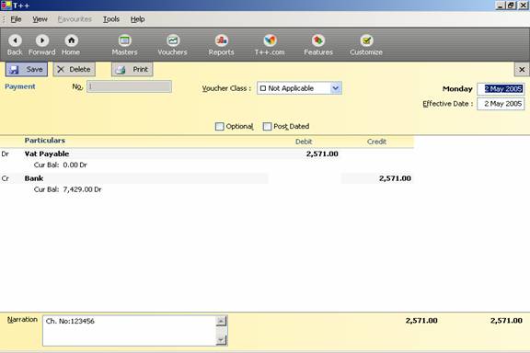This screenshot has height=353, width=530.
Task: Delete the current voucher
Action: click(74, 69)
